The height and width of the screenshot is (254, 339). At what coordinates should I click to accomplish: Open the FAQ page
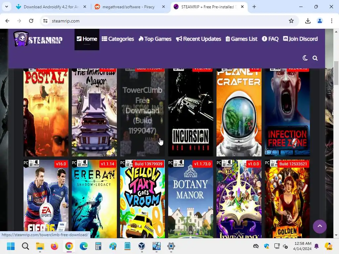[x=270, y=39]
